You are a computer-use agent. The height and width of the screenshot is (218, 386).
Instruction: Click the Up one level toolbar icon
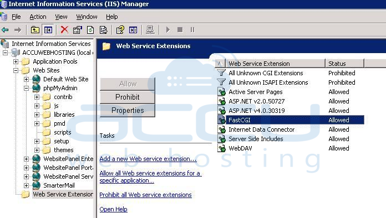click(x=35, y=30)
